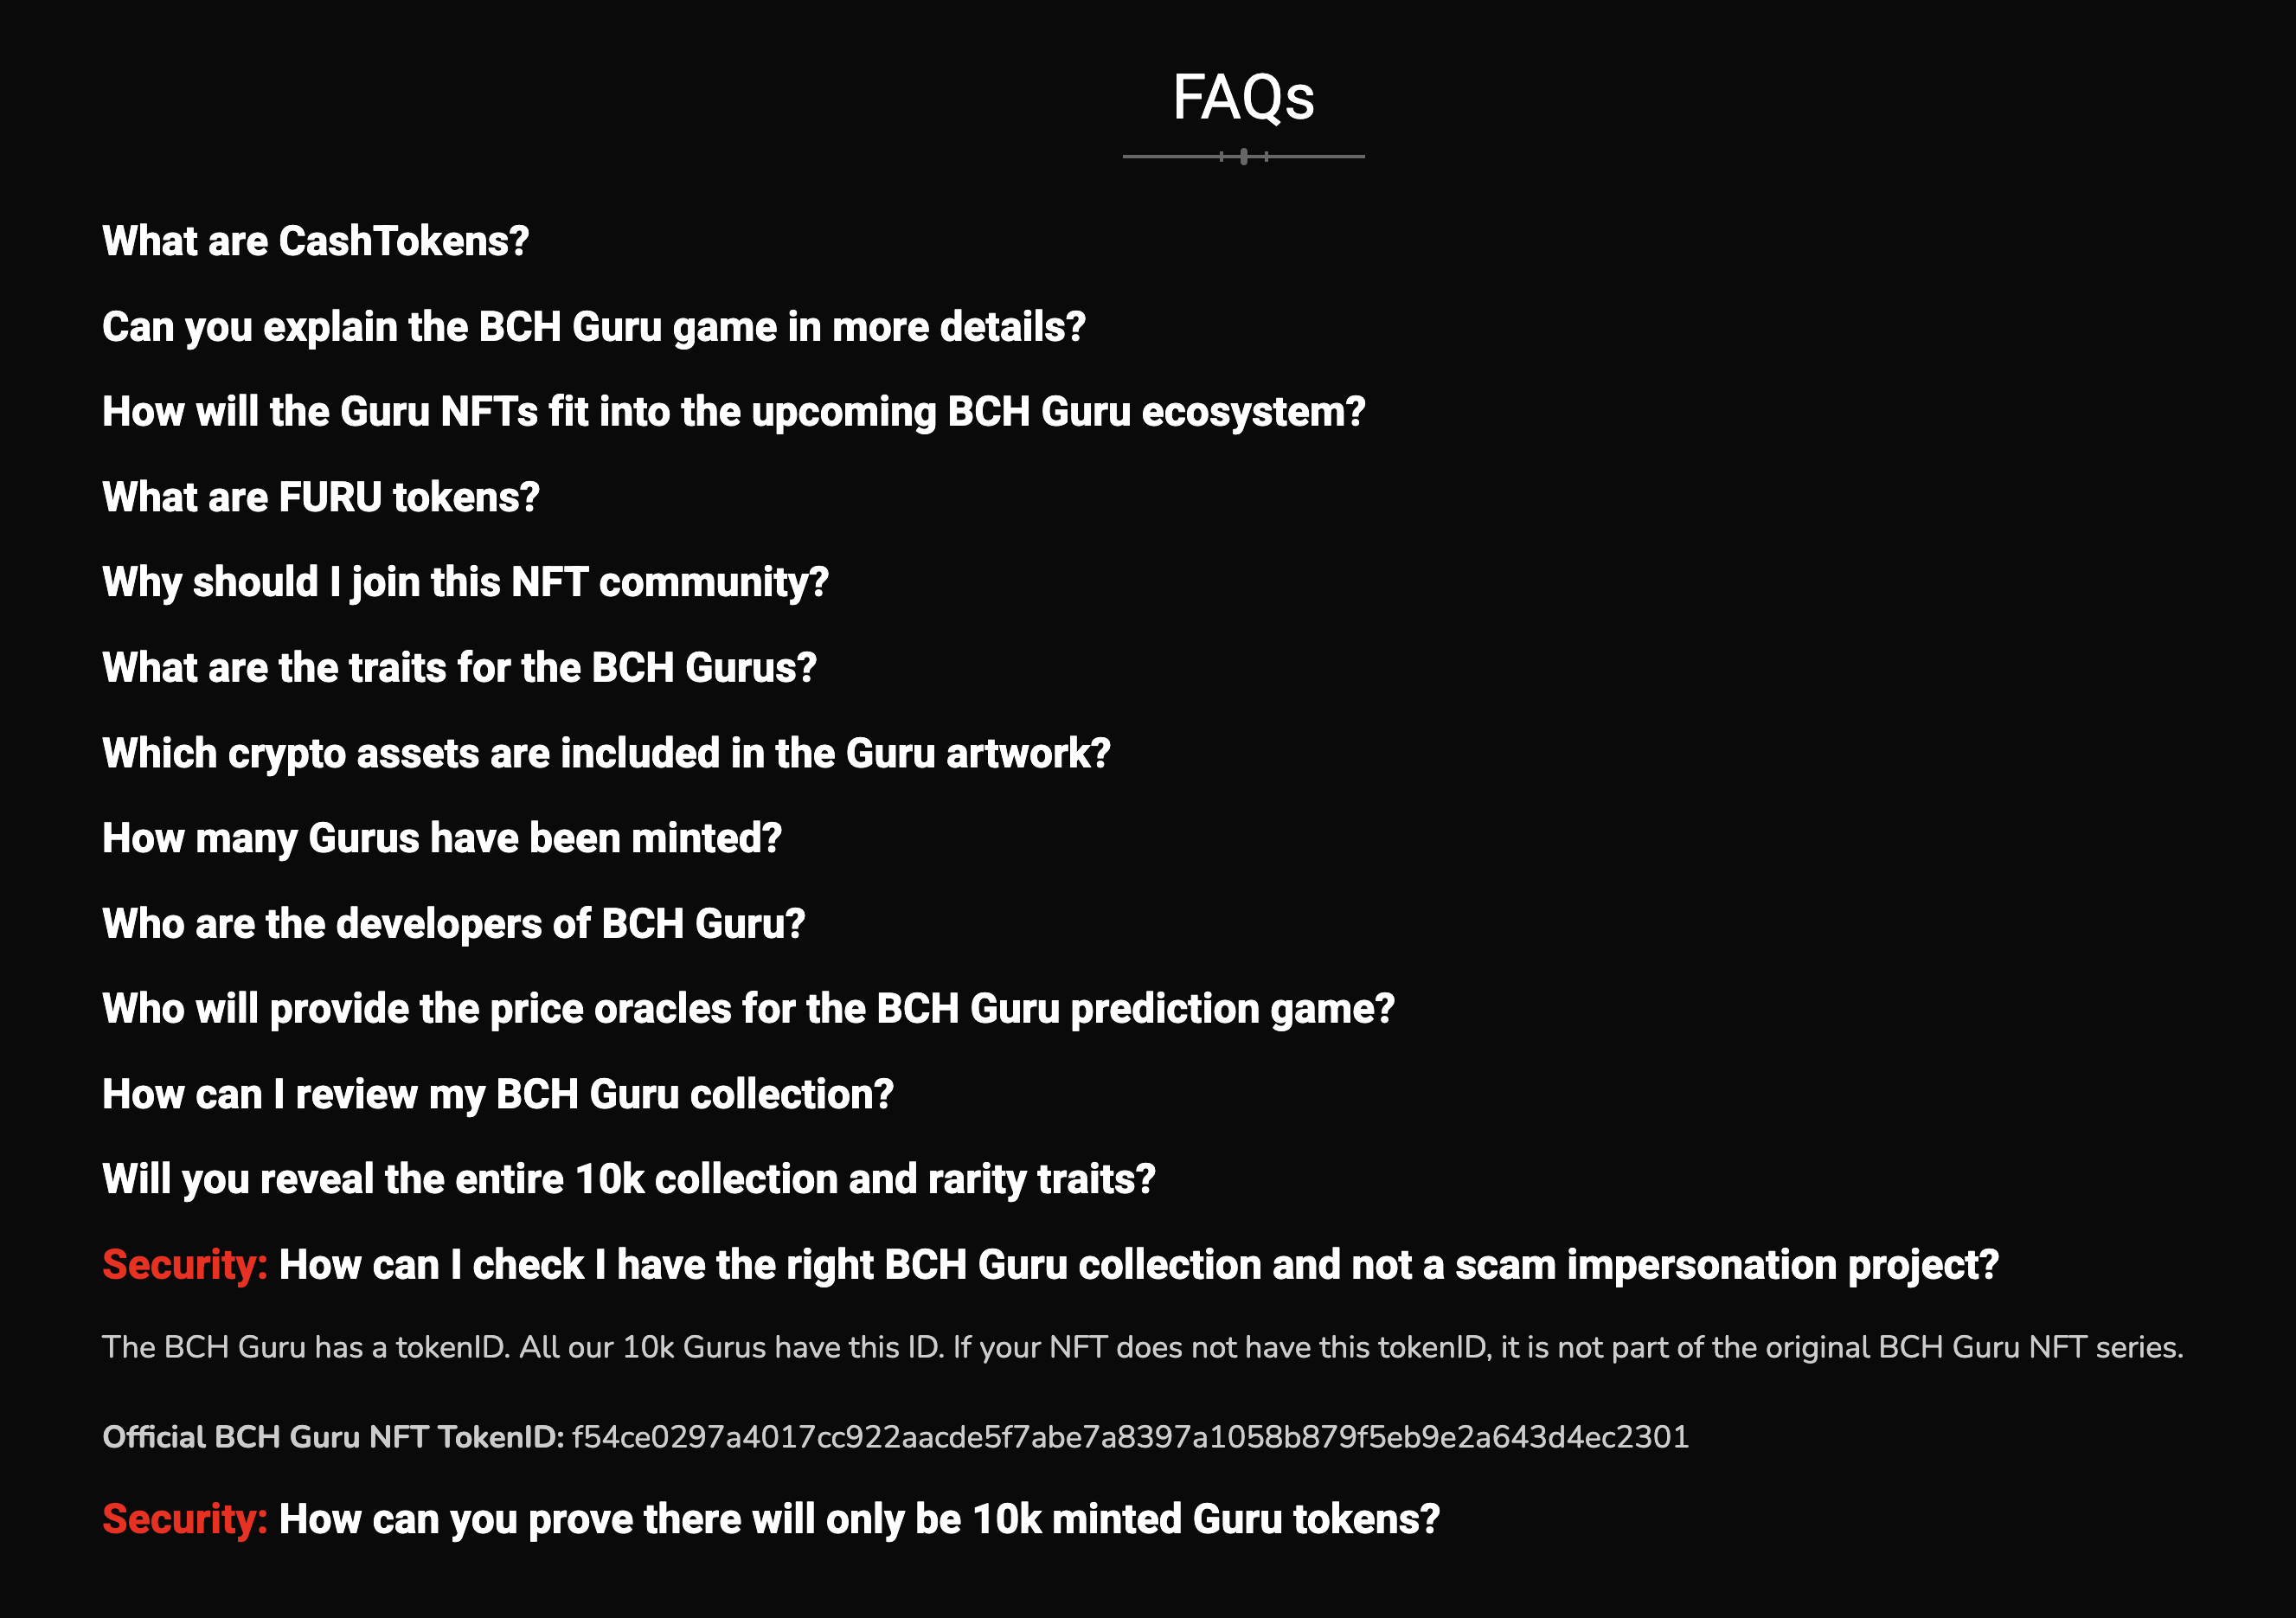
Task: Click the FAQs section heading
Action: pos(1243,97)
